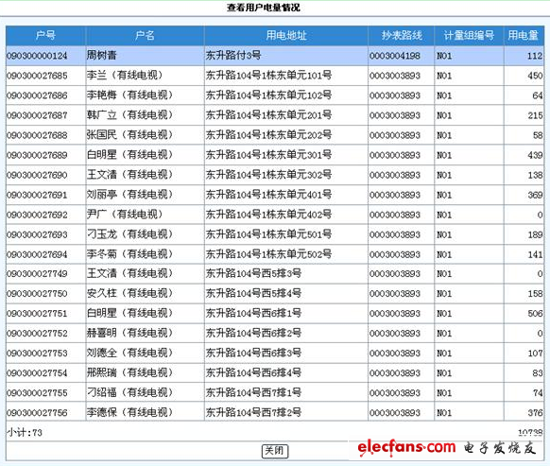Screen dimensions: 550x466
Task: Click account number 09030027756
Action: pyautogui.click(x=37, y=413)
